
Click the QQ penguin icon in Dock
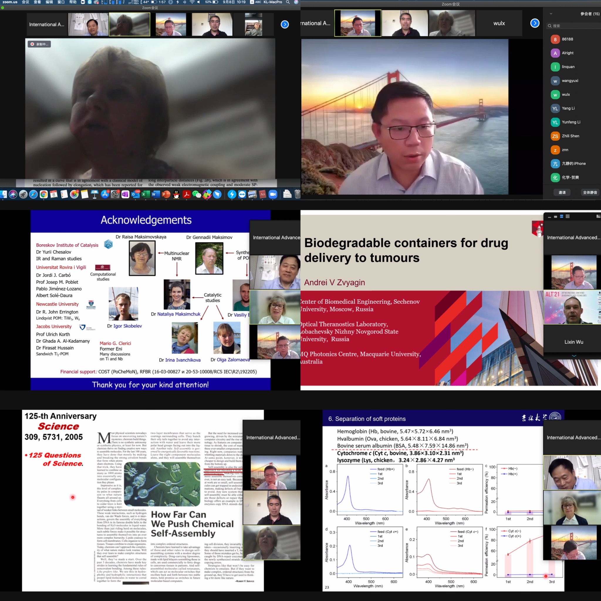tap(176, 195)
